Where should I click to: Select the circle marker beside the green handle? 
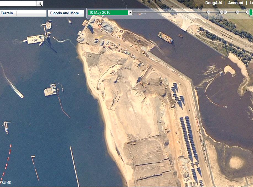247,12
